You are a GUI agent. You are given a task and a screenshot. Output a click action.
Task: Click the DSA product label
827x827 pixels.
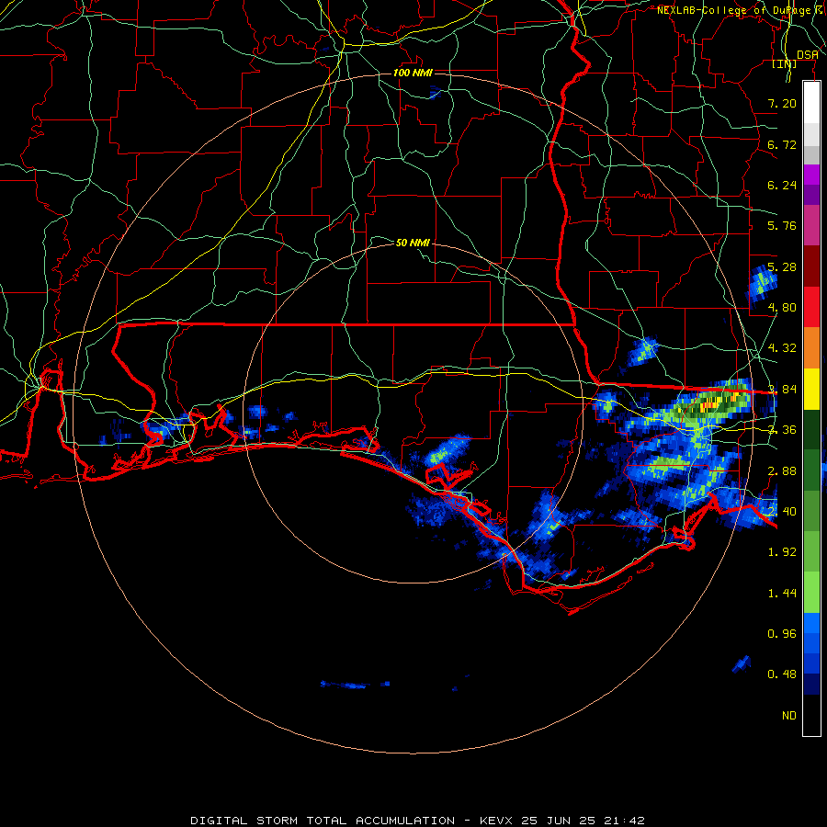pyautogui.click(x=808, y=55)
